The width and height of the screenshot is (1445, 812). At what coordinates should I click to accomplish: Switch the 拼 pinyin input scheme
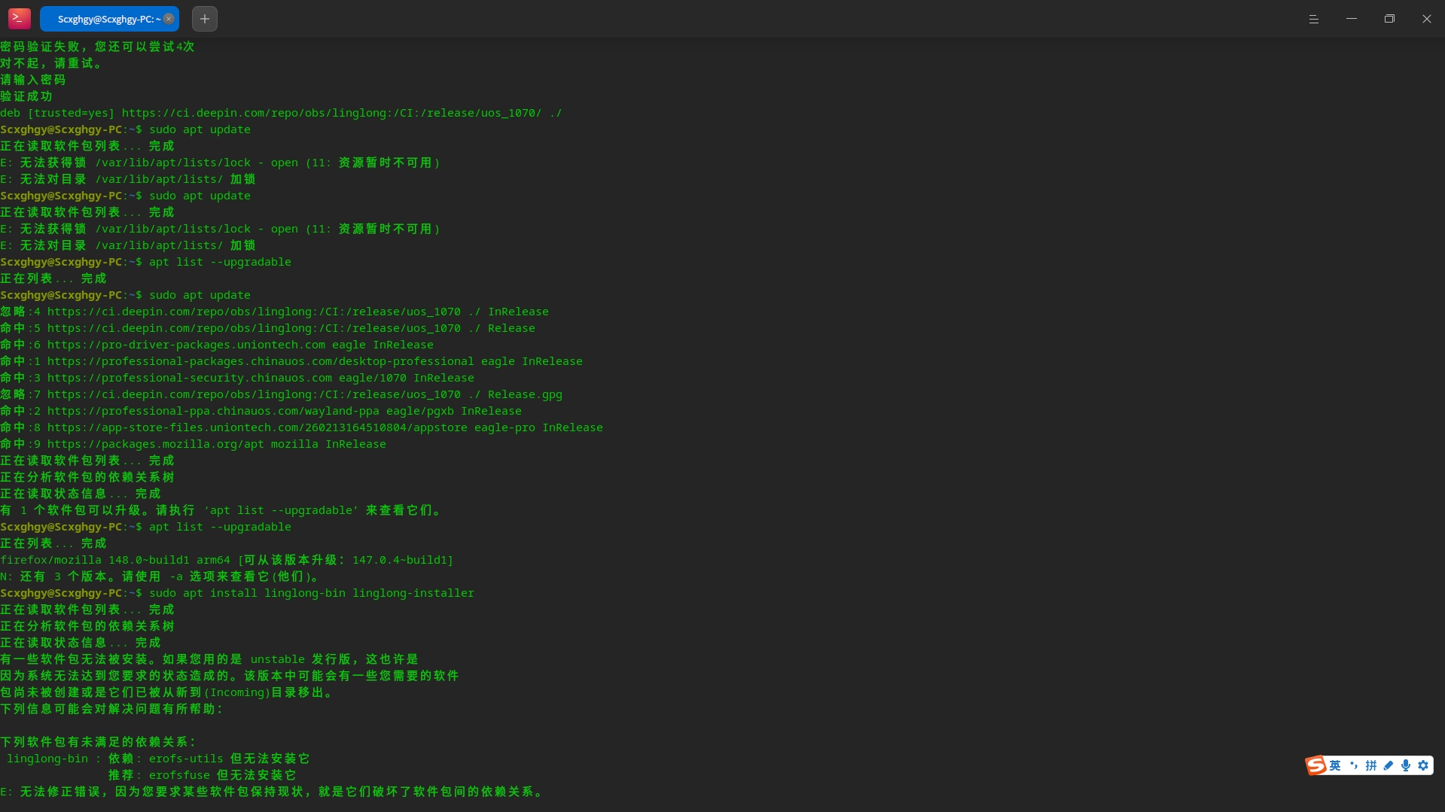(x=1371, y=765)
